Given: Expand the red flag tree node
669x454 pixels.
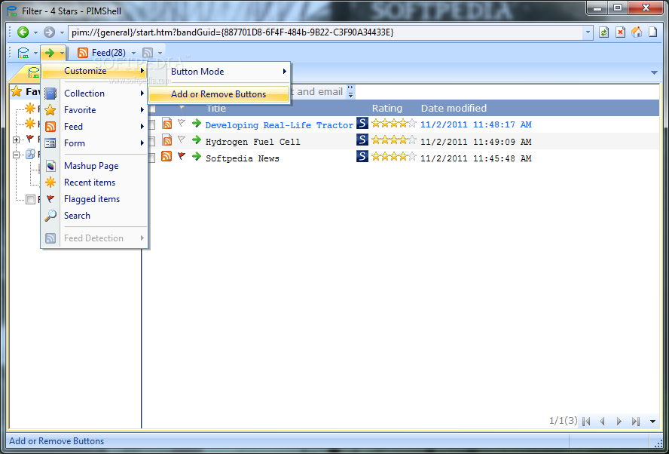Looking at the screenshot, I should tap(17, 140).
